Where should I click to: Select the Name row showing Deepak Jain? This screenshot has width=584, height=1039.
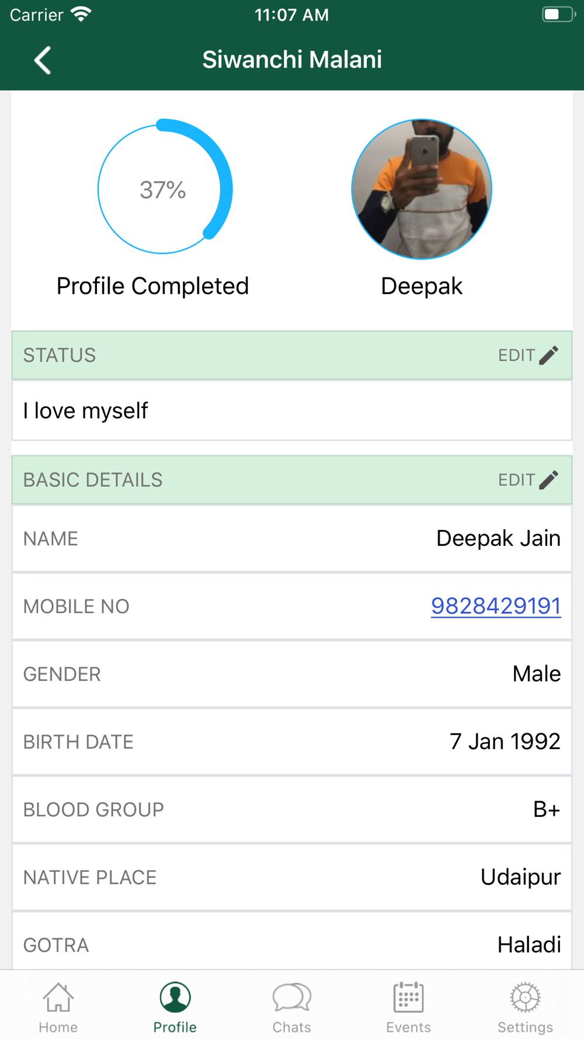point(292,538)
